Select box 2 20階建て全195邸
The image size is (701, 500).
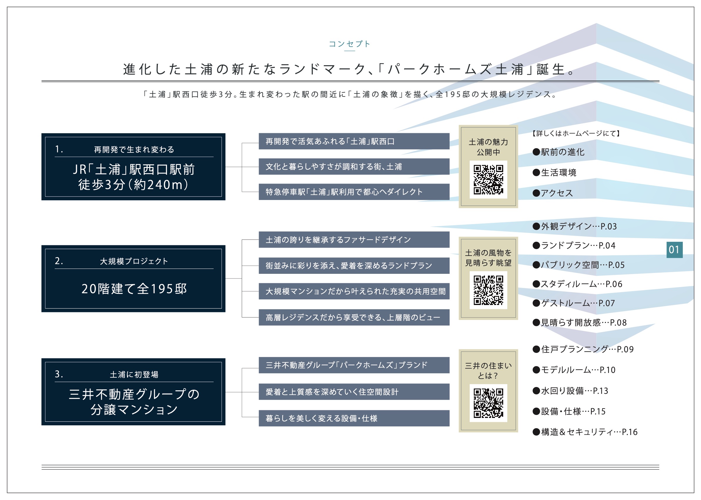pos(133,279)
